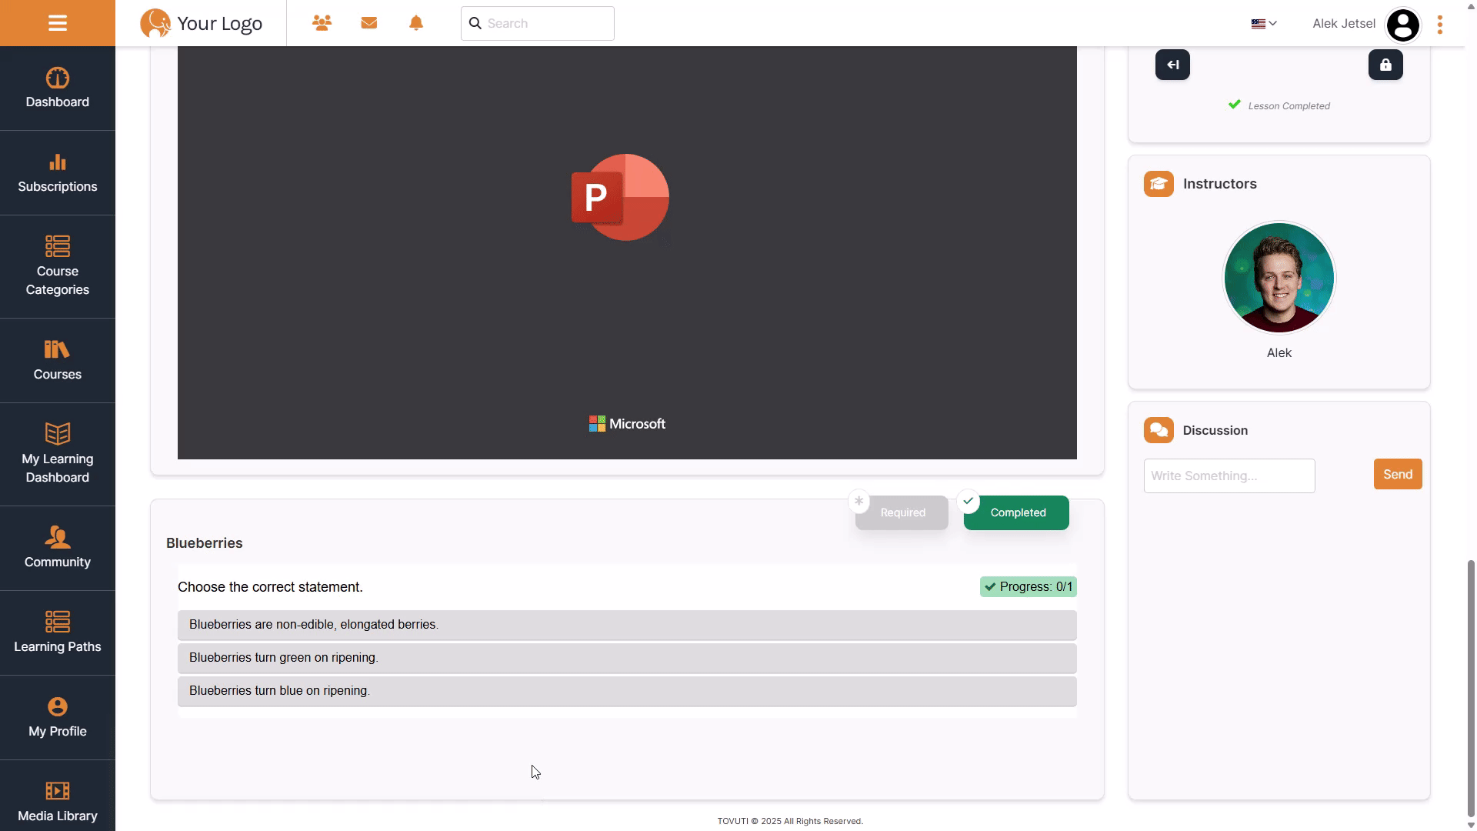This screenshot has height=831, width=1477.
Task: Go to Course Categories
Action: point(58,267)
